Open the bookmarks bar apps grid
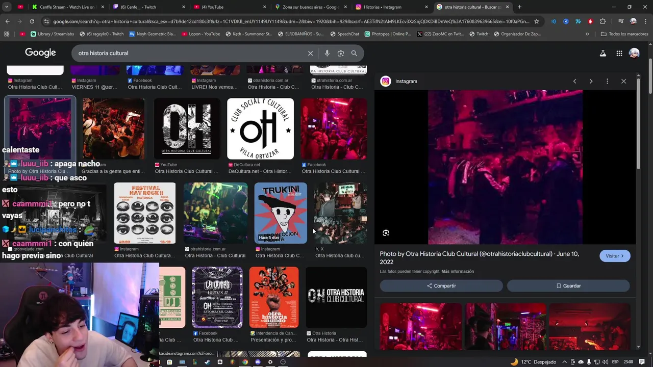 [7, 34]
